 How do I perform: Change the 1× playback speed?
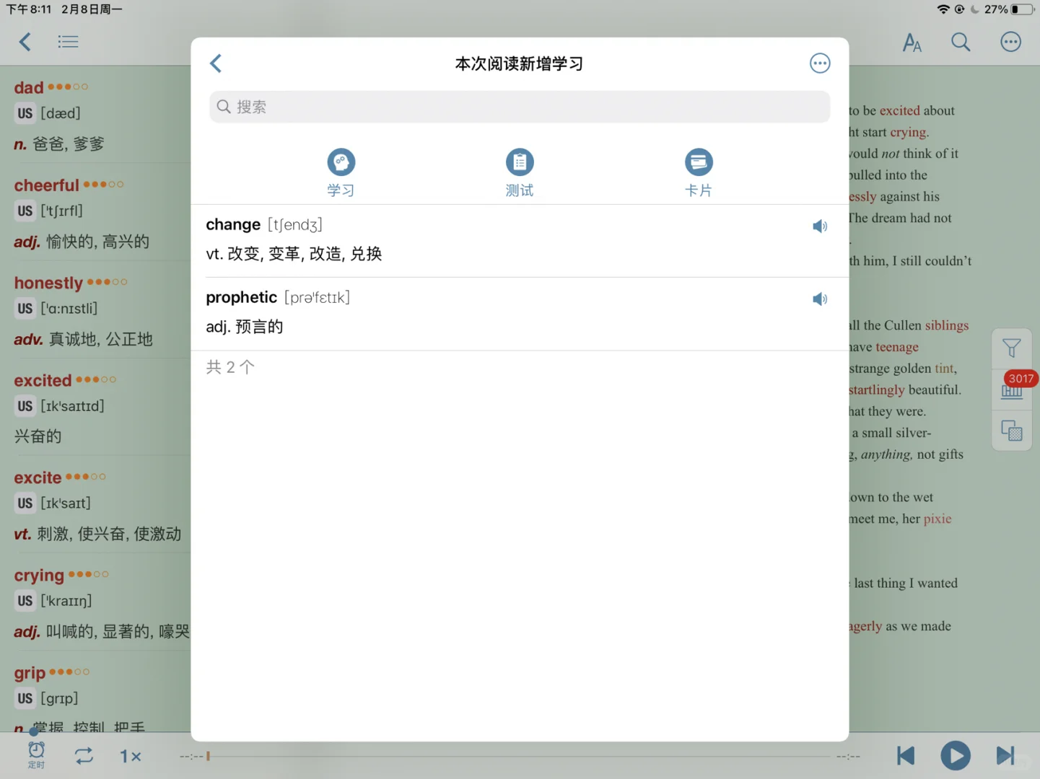[131, 756]
